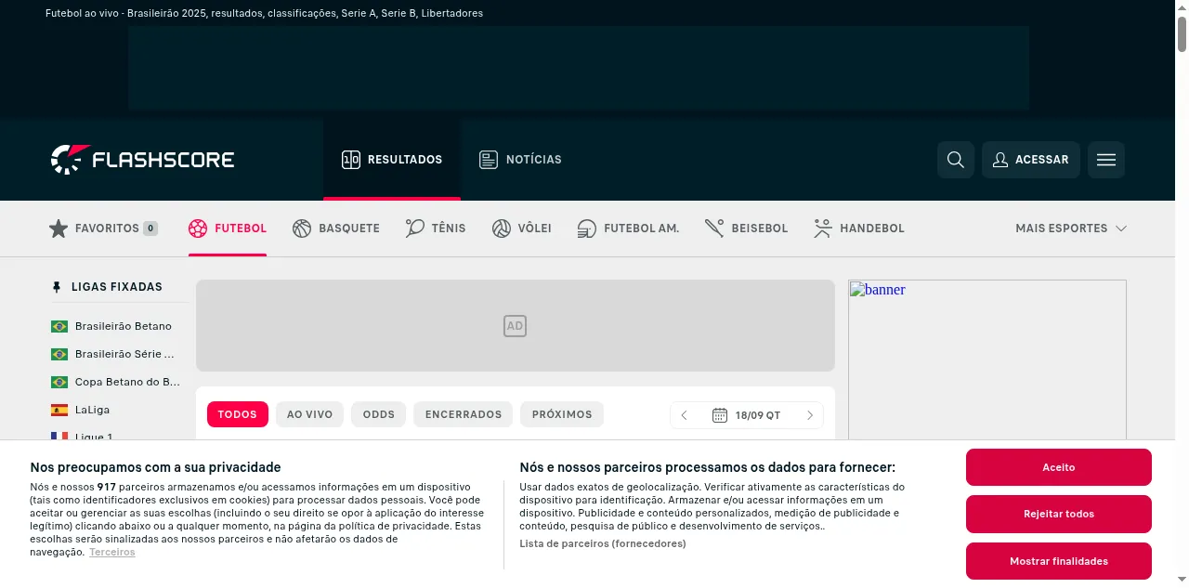1189x588 pixels.
Task: Select the Encerrados filter tab
Action: (x=464, y=414)
